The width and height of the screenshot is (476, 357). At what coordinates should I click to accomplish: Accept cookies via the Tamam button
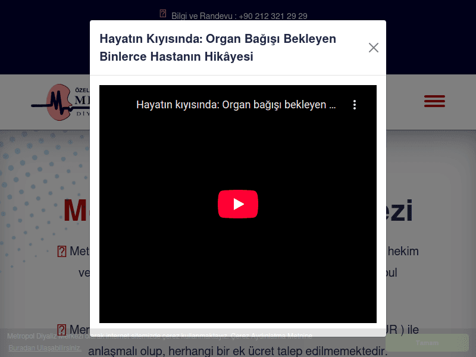pos(427,343)
